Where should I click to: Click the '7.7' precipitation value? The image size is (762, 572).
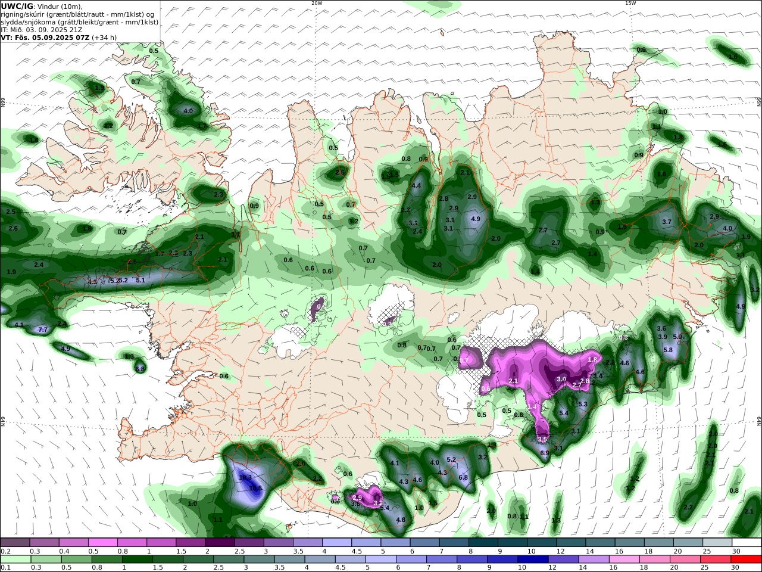pos(43,329)
